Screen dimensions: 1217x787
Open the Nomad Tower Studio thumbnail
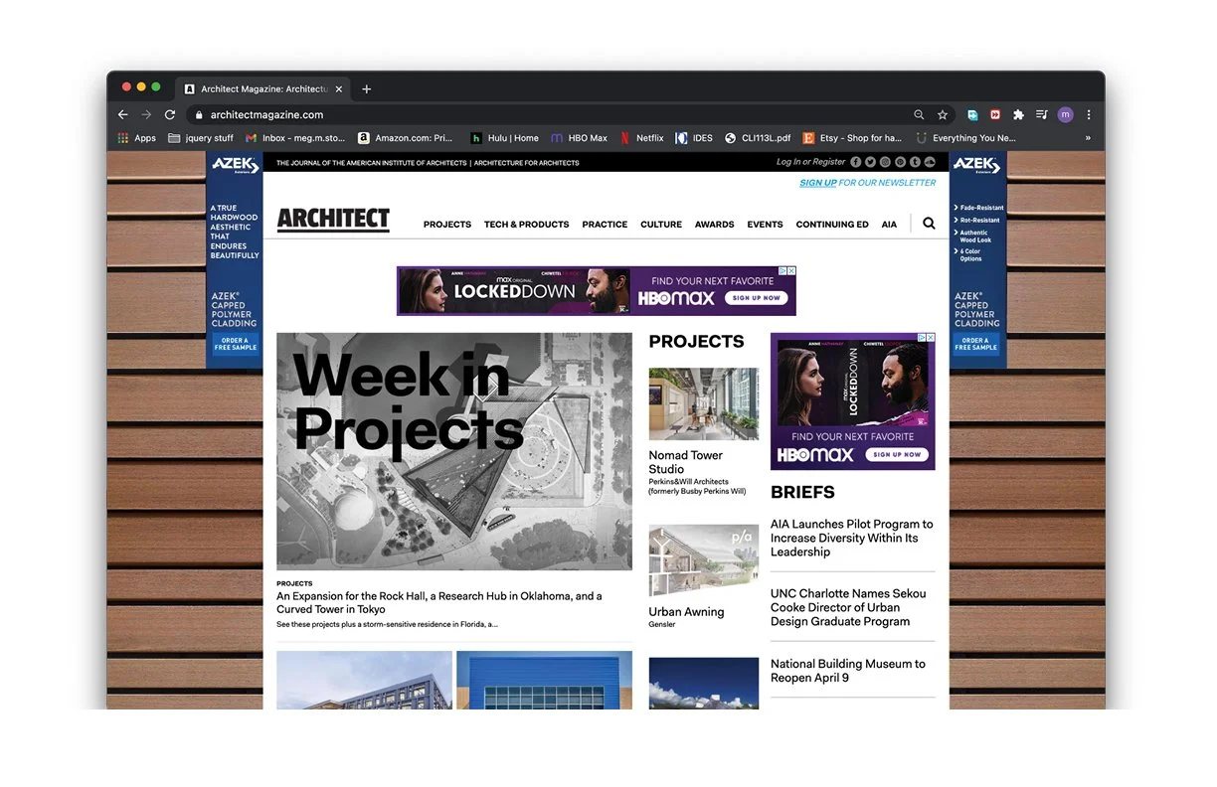704,404
